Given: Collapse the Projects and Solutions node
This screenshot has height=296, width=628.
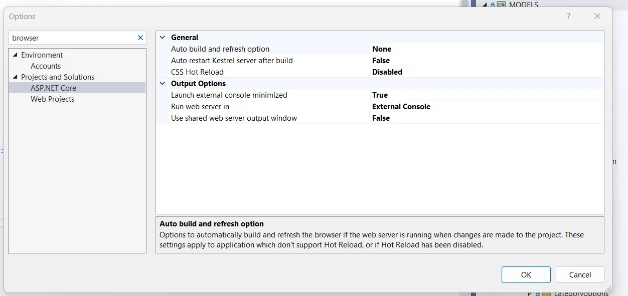Looking at the screenshot, I should pos(15,77).
